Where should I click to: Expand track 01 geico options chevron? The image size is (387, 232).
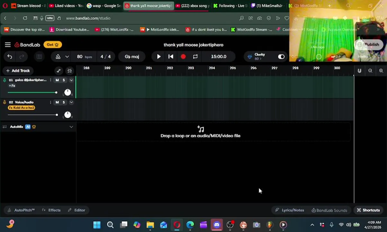point(71,80)
